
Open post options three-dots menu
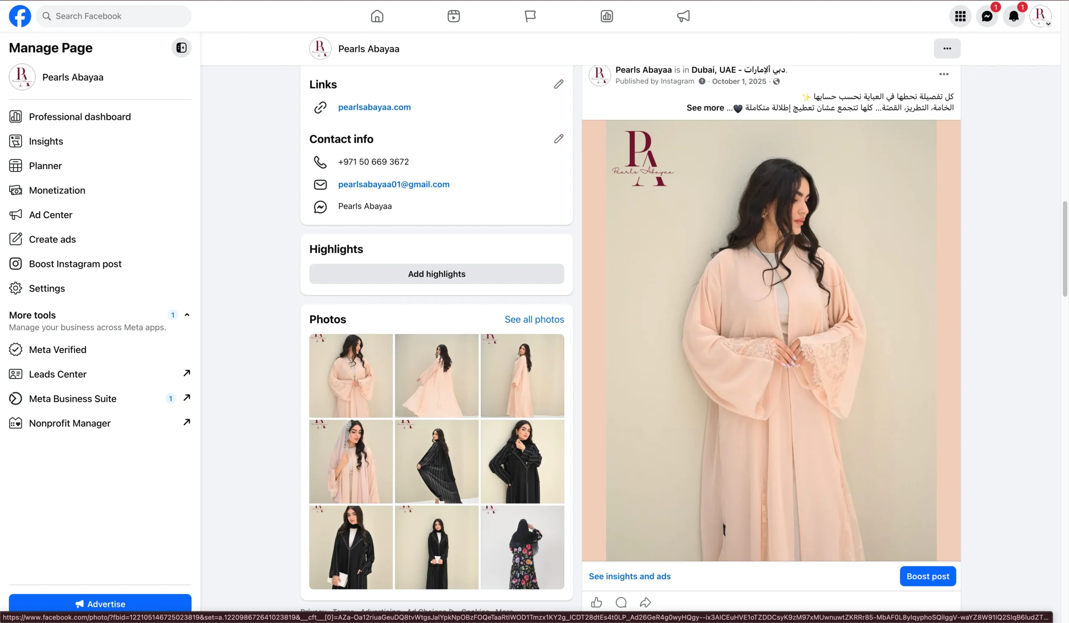(943, 74)
